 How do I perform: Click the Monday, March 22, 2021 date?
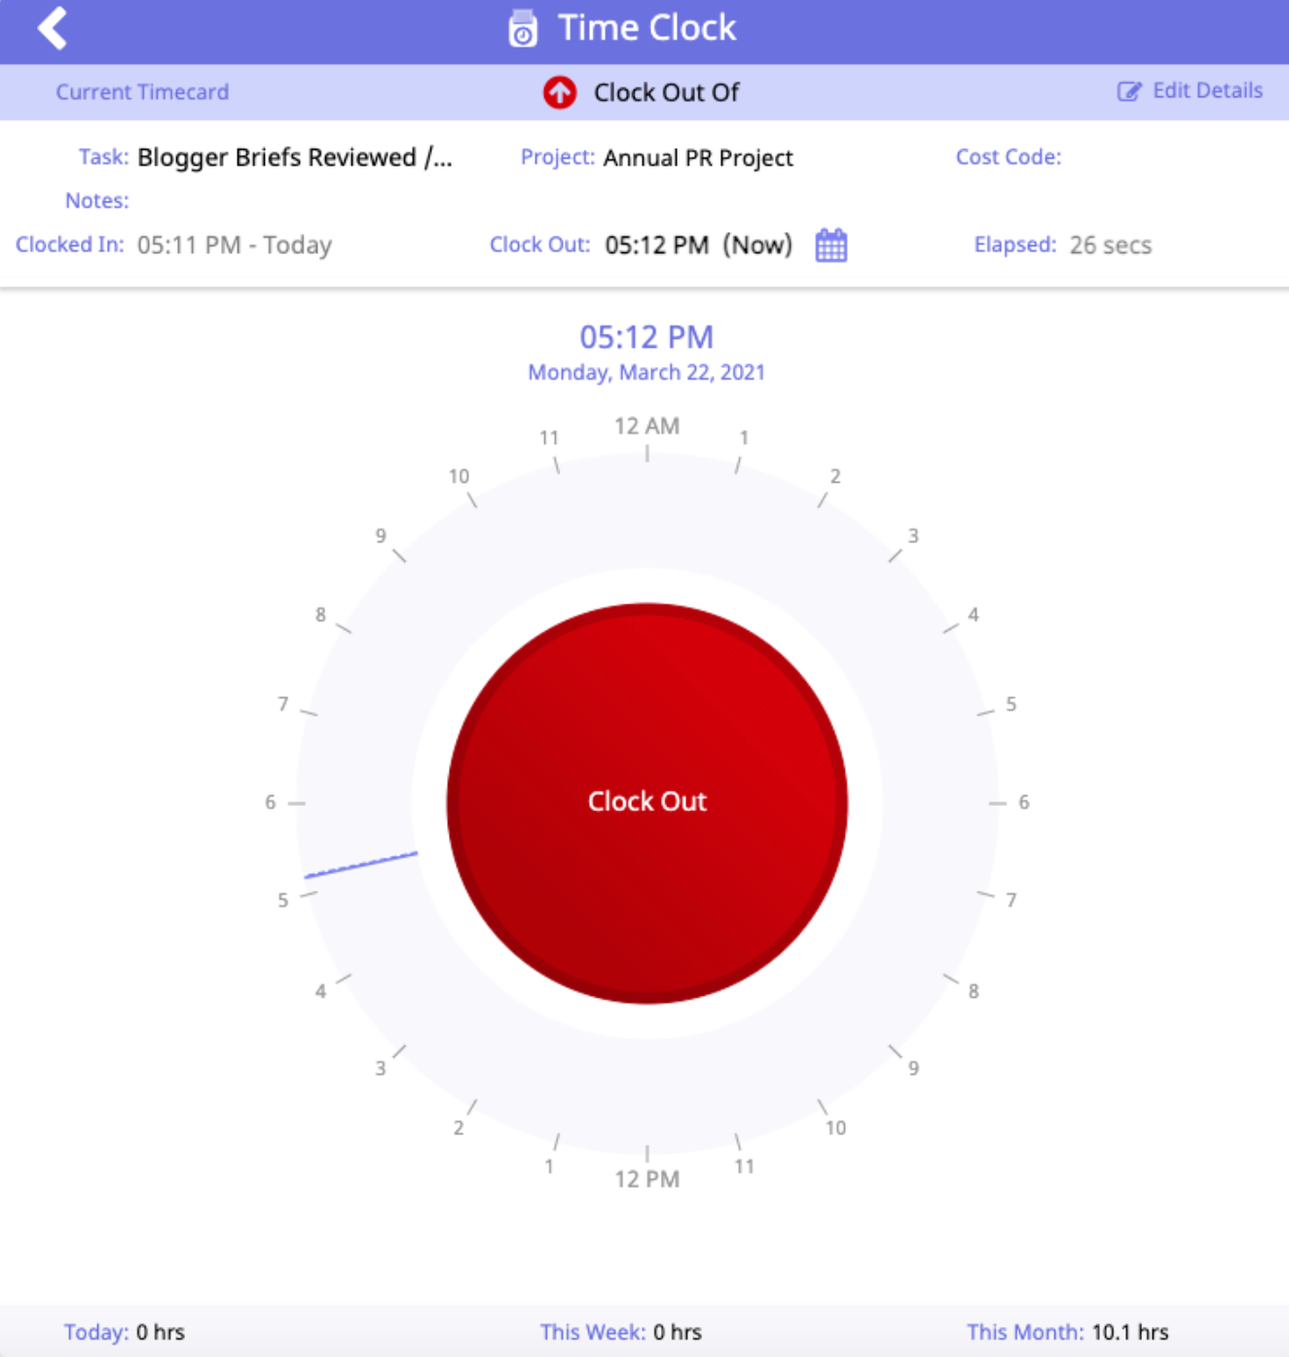coord(645,373)
